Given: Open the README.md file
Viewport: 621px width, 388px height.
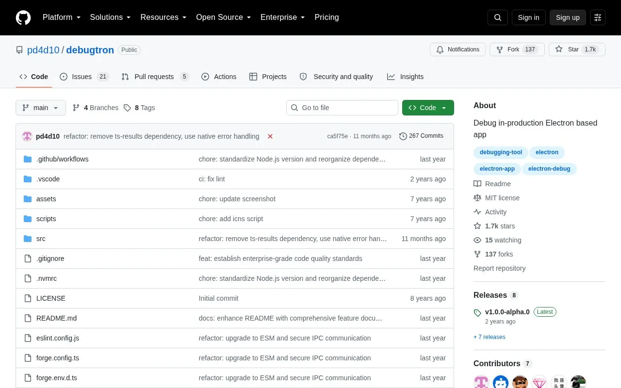Looking at the screenshot, I should tap(56, 318).
